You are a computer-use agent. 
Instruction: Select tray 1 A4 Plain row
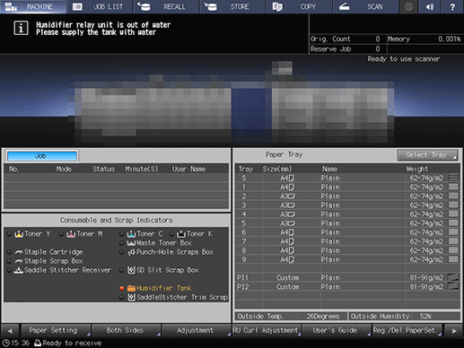point(347,187)
